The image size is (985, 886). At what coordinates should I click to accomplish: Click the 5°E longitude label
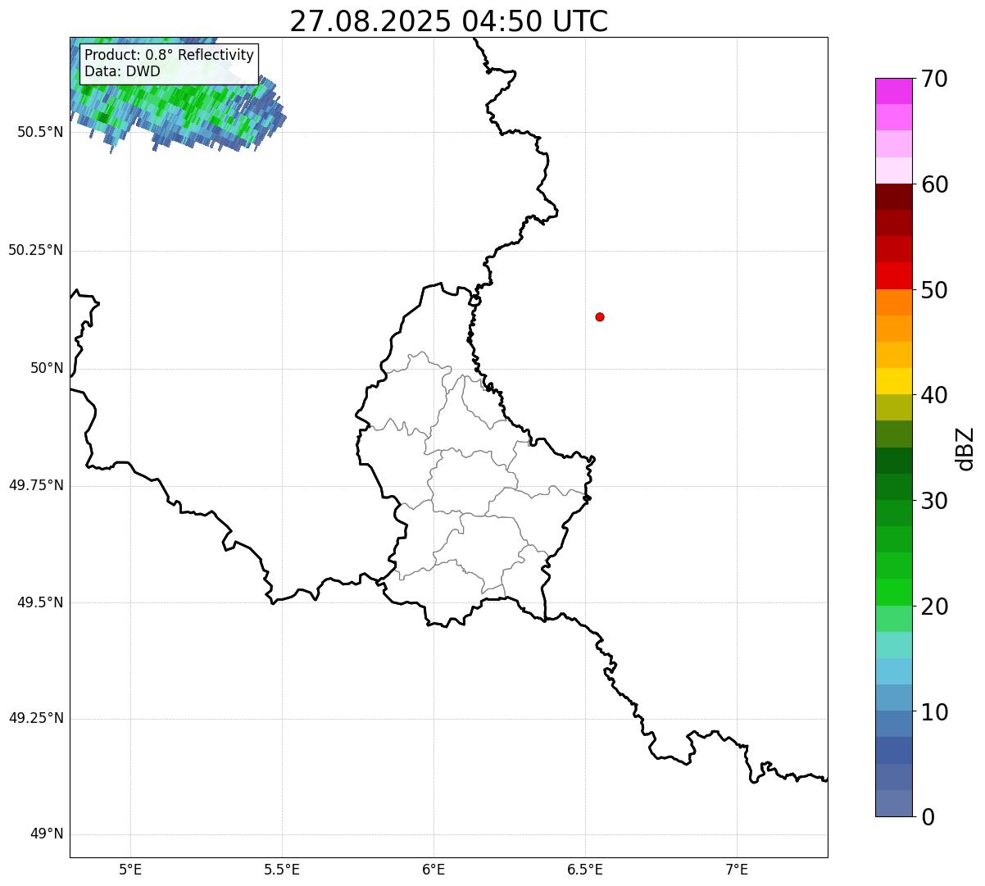(130, 870)
